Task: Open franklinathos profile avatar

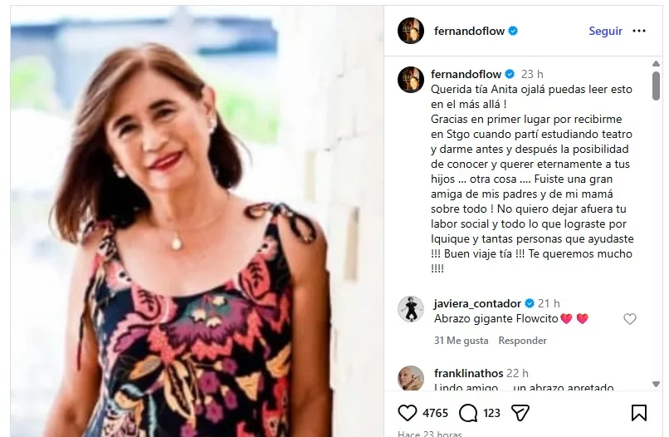Action: coord(410,379)
